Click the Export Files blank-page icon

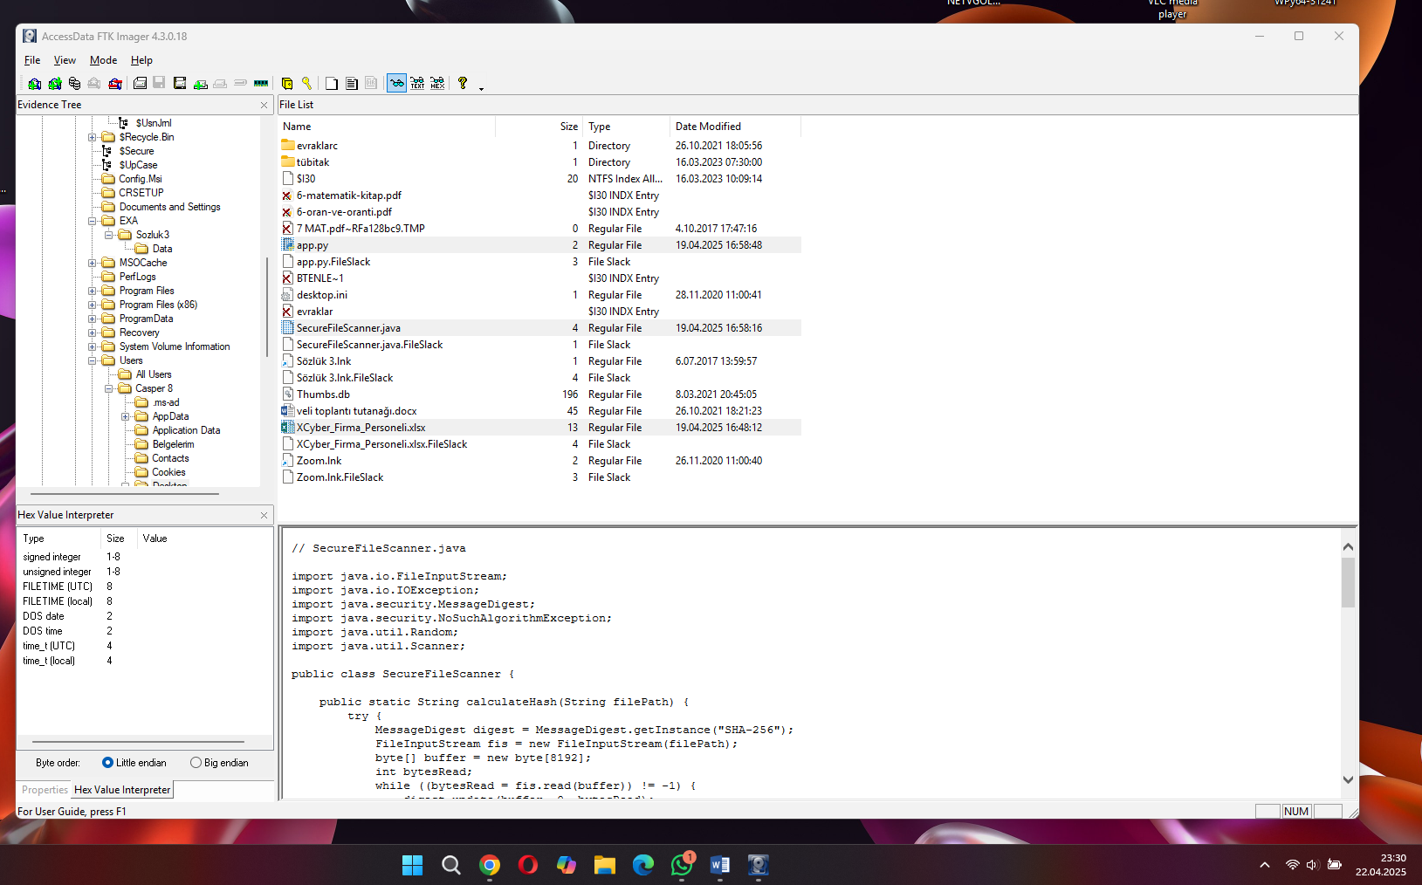[332, 84]
